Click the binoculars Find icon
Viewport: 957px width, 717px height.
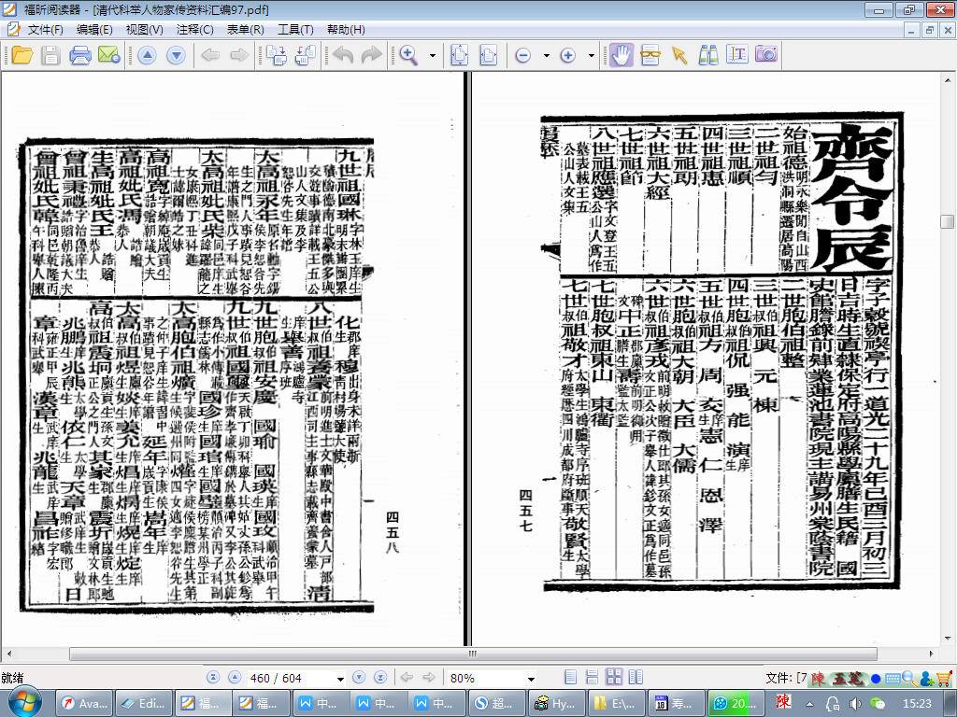tap(708, 55)
